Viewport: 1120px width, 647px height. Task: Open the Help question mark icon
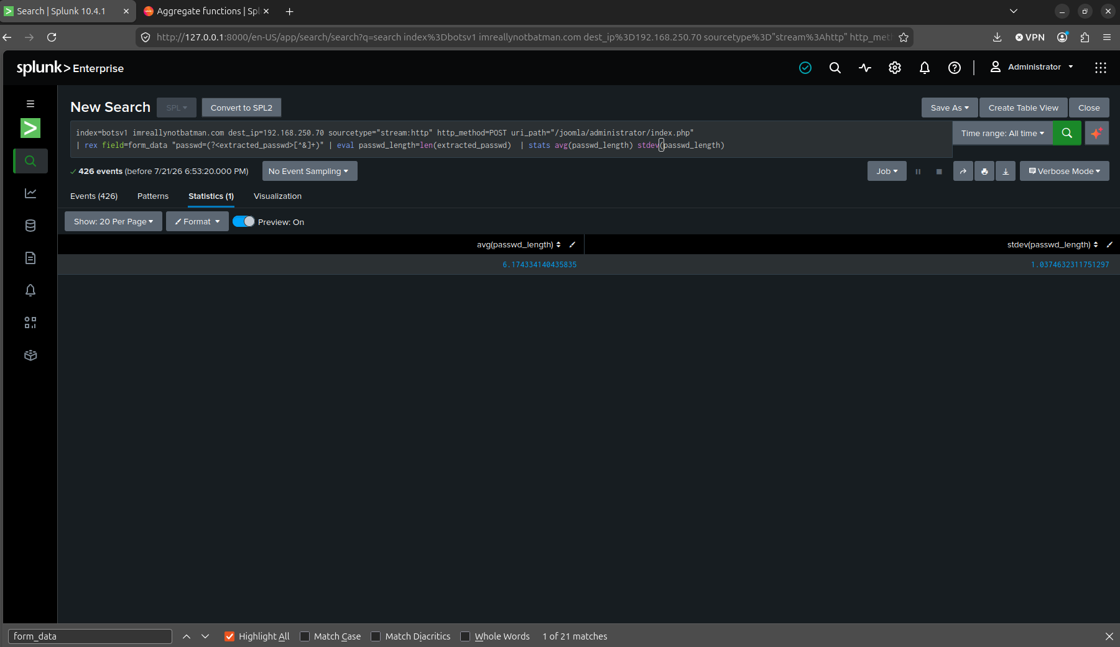pyautogui.click(x=955, y=68)
